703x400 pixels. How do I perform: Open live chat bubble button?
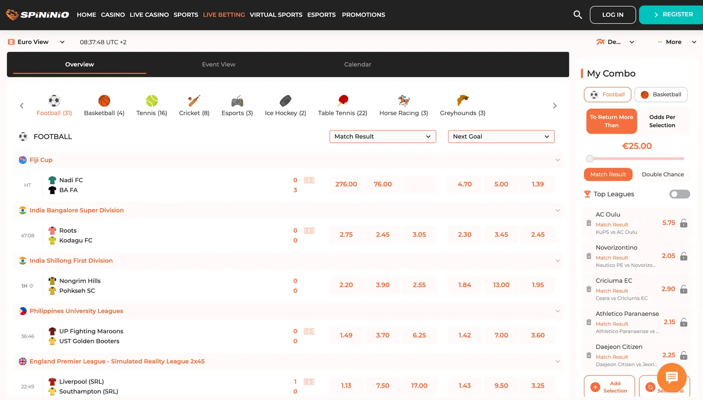(672, 377)
